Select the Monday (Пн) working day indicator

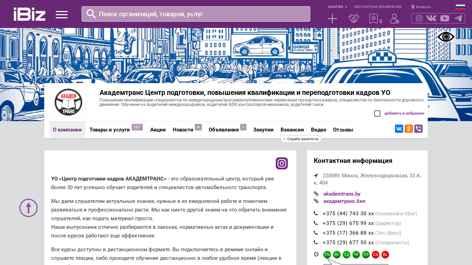coord(327,255)
